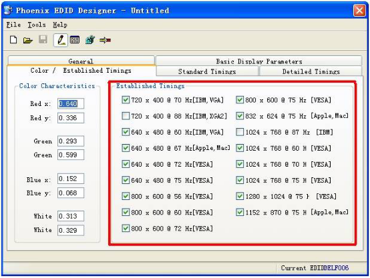This screenshot has width=370, height=278.
Task: Uncheck 1280 x 1024 @ 75 Hz VESA
Action: 240,196
